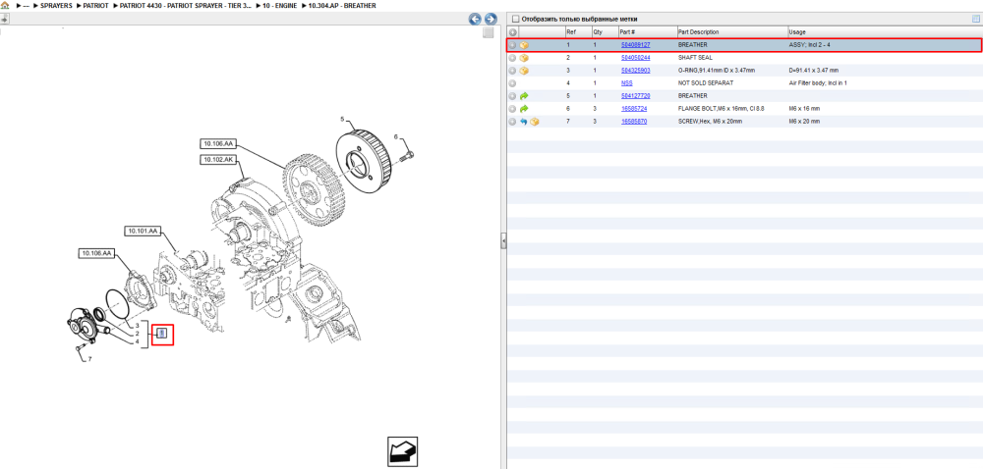Image resolution: width=983 pixels, height=469 pixels.
Task: Select callout number 2 in the diagram
Action: point(137,334)
